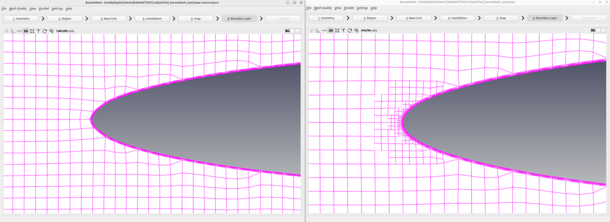The height and width of the screenshot is (222, 610).
Task: Click the airfoil leading edge mesh in the 614,754 cells view
Action: click(402, 122)
